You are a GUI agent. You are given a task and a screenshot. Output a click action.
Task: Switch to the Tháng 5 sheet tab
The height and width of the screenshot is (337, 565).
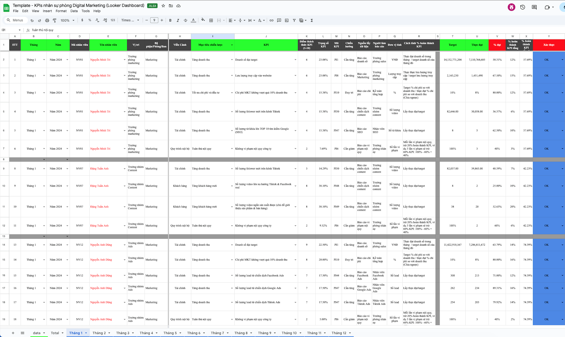(x=170, y=333)
